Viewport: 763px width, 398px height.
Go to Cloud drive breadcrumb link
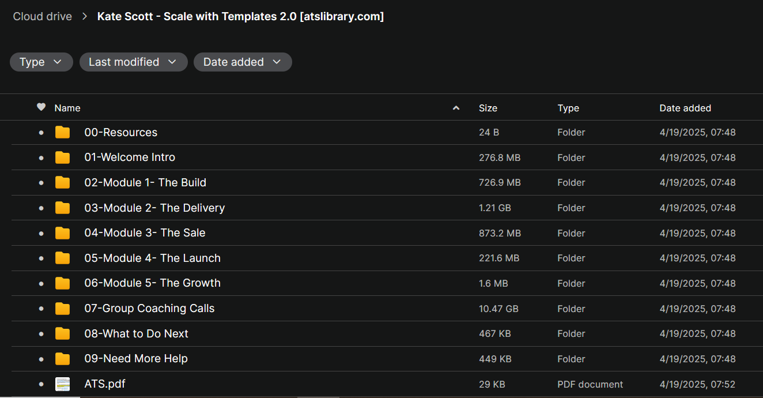coord(43,17)
